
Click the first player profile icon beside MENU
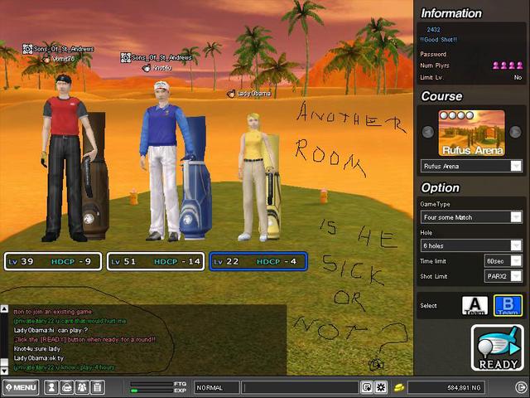pyautogui.click(x=51, y=387)
